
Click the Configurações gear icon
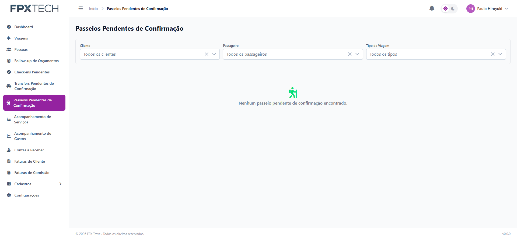[x=9, y=195]
